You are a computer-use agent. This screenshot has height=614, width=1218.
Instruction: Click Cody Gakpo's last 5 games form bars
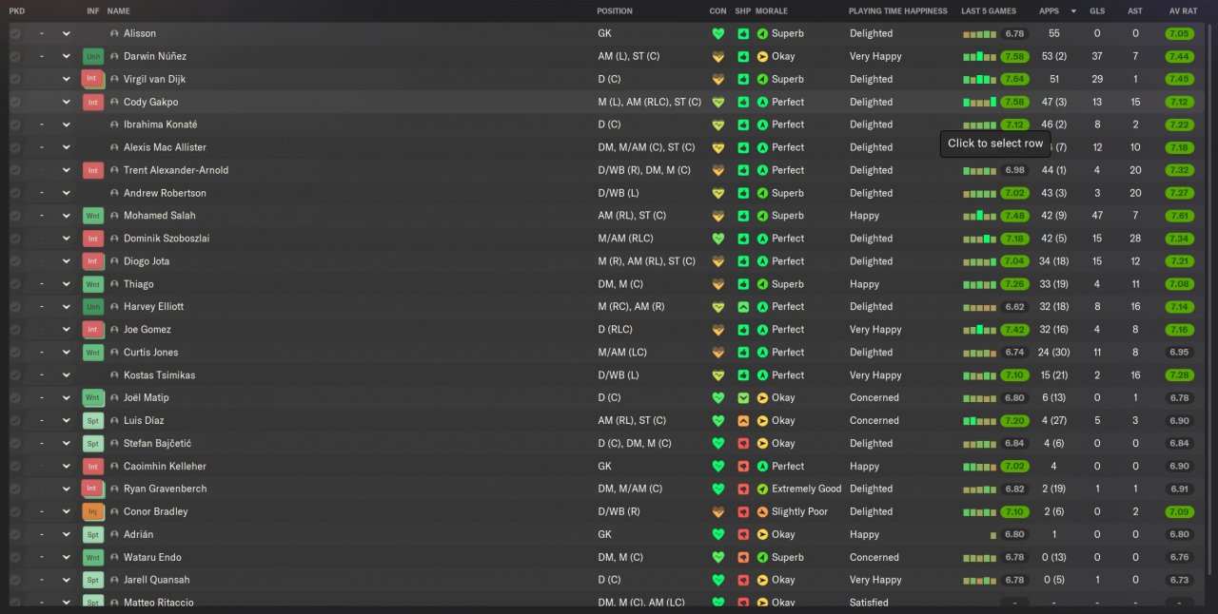click(980, 102)
